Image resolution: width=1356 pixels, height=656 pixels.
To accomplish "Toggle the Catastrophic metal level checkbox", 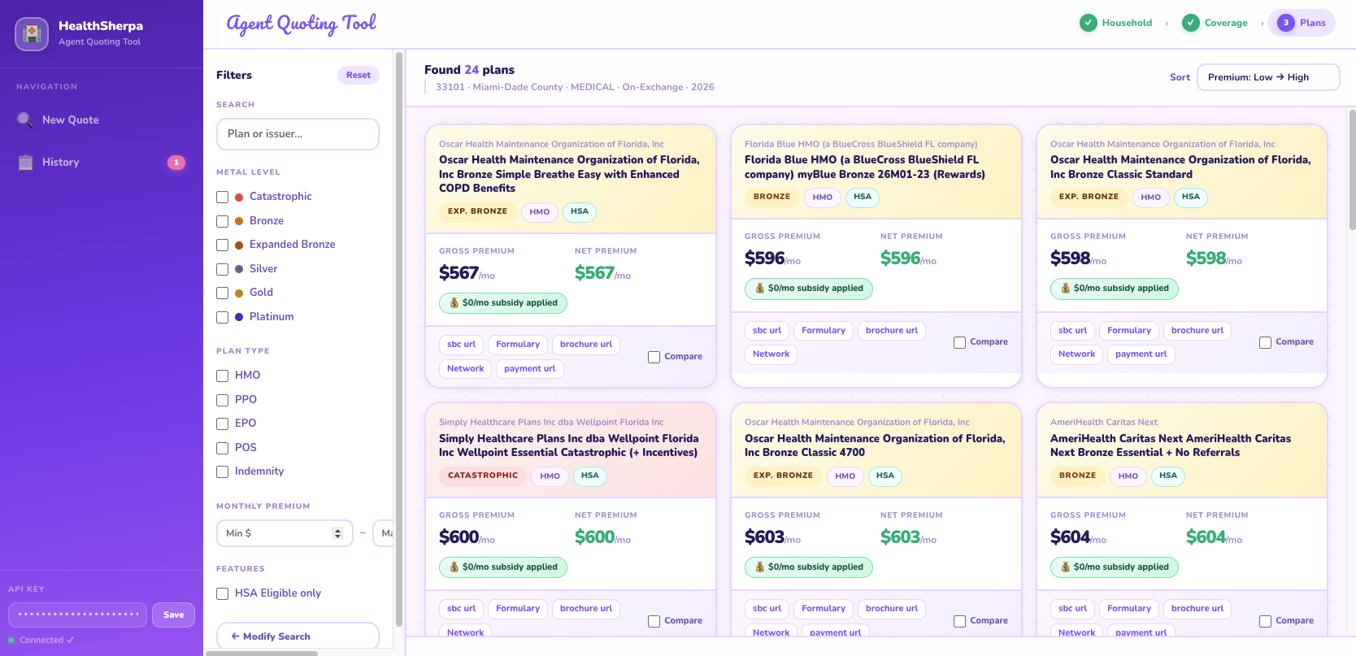I will point(222,197).
